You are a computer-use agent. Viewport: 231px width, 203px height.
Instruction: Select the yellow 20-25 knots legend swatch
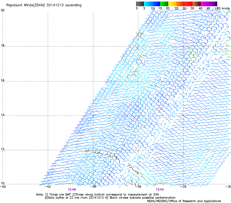tap(172, 4)
